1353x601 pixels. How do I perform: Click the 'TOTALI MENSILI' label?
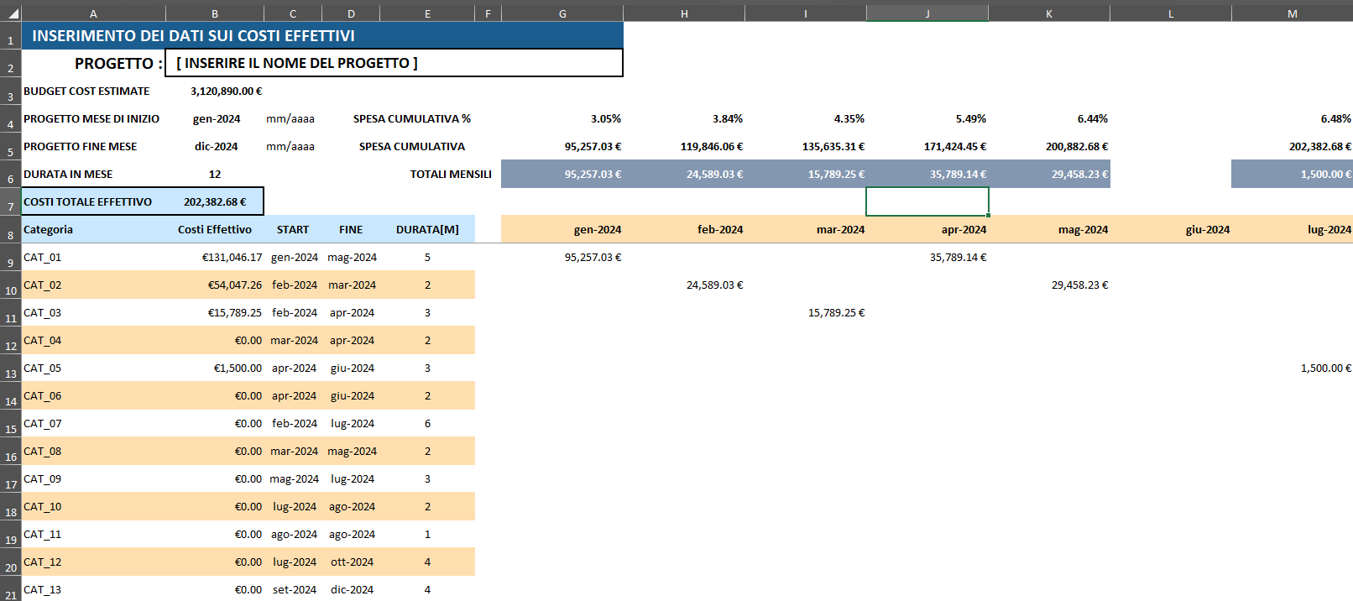tap(451, 174)
